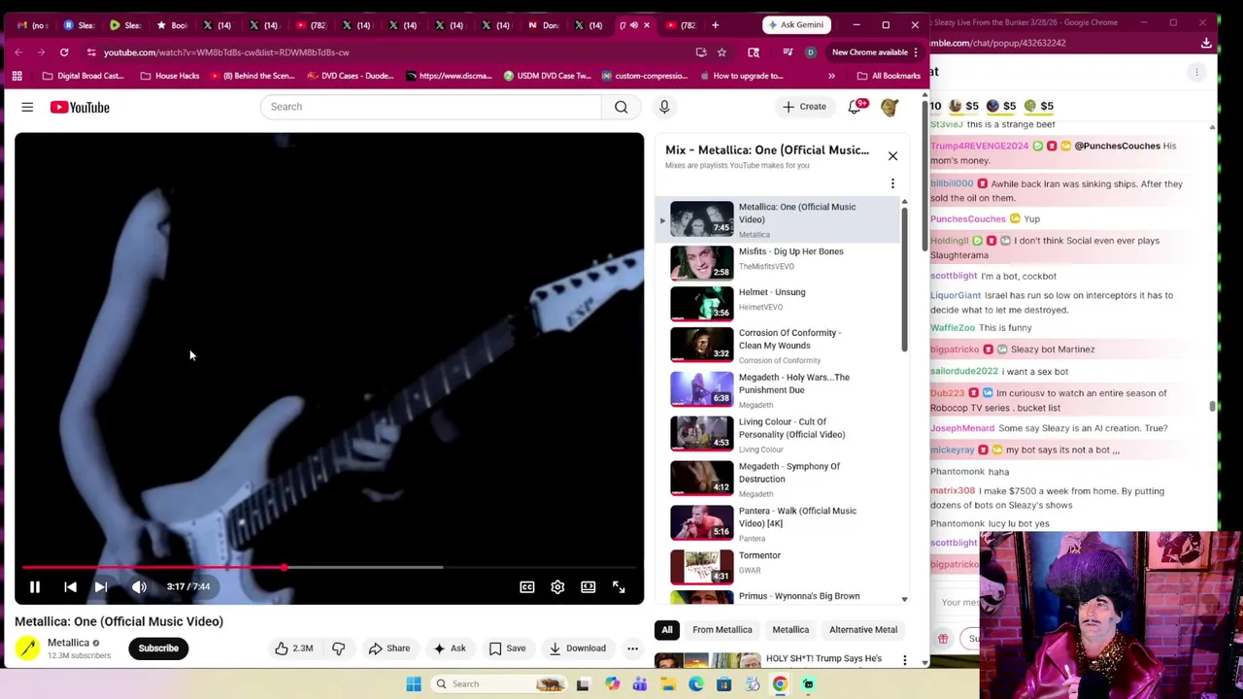Switch player to theater mode

(588, 586)
